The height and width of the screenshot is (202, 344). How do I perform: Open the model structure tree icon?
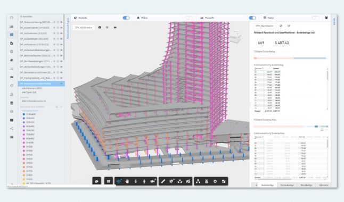pyautogui.click(x=198, y=181)
